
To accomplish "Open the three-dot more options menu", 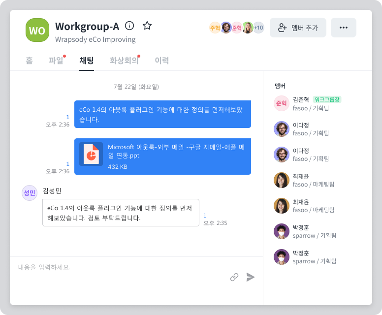I will [x=344, y=28].
